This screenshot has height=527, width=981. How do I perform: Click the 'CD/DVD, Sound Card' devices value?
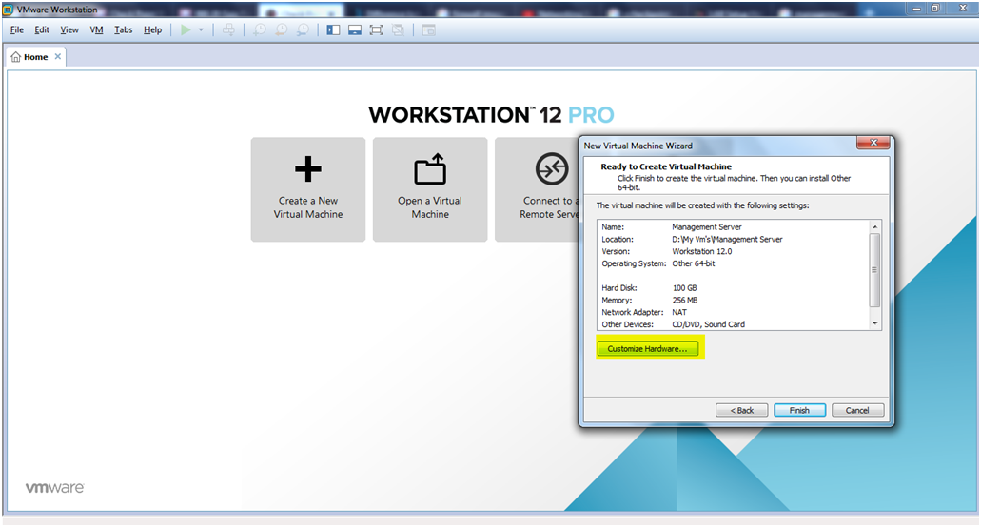[x=708, y=324]
